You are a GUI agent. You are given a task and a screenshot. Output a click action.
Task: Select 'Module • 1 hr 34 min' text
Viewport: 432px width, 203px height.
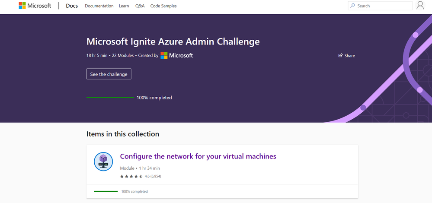click(x=140, y=168)
